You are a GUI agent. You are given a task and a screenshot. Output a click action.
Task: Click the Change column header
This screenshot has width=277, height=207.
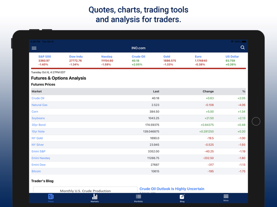[208, 91]
